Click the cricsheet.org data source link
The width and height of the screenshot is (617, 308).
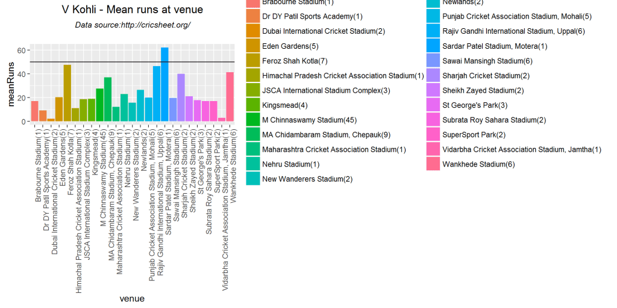click(133, 25)
